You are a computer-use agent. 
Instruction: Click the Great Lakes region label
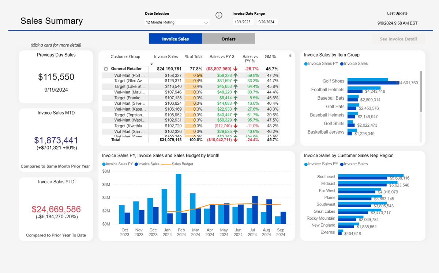324,211
